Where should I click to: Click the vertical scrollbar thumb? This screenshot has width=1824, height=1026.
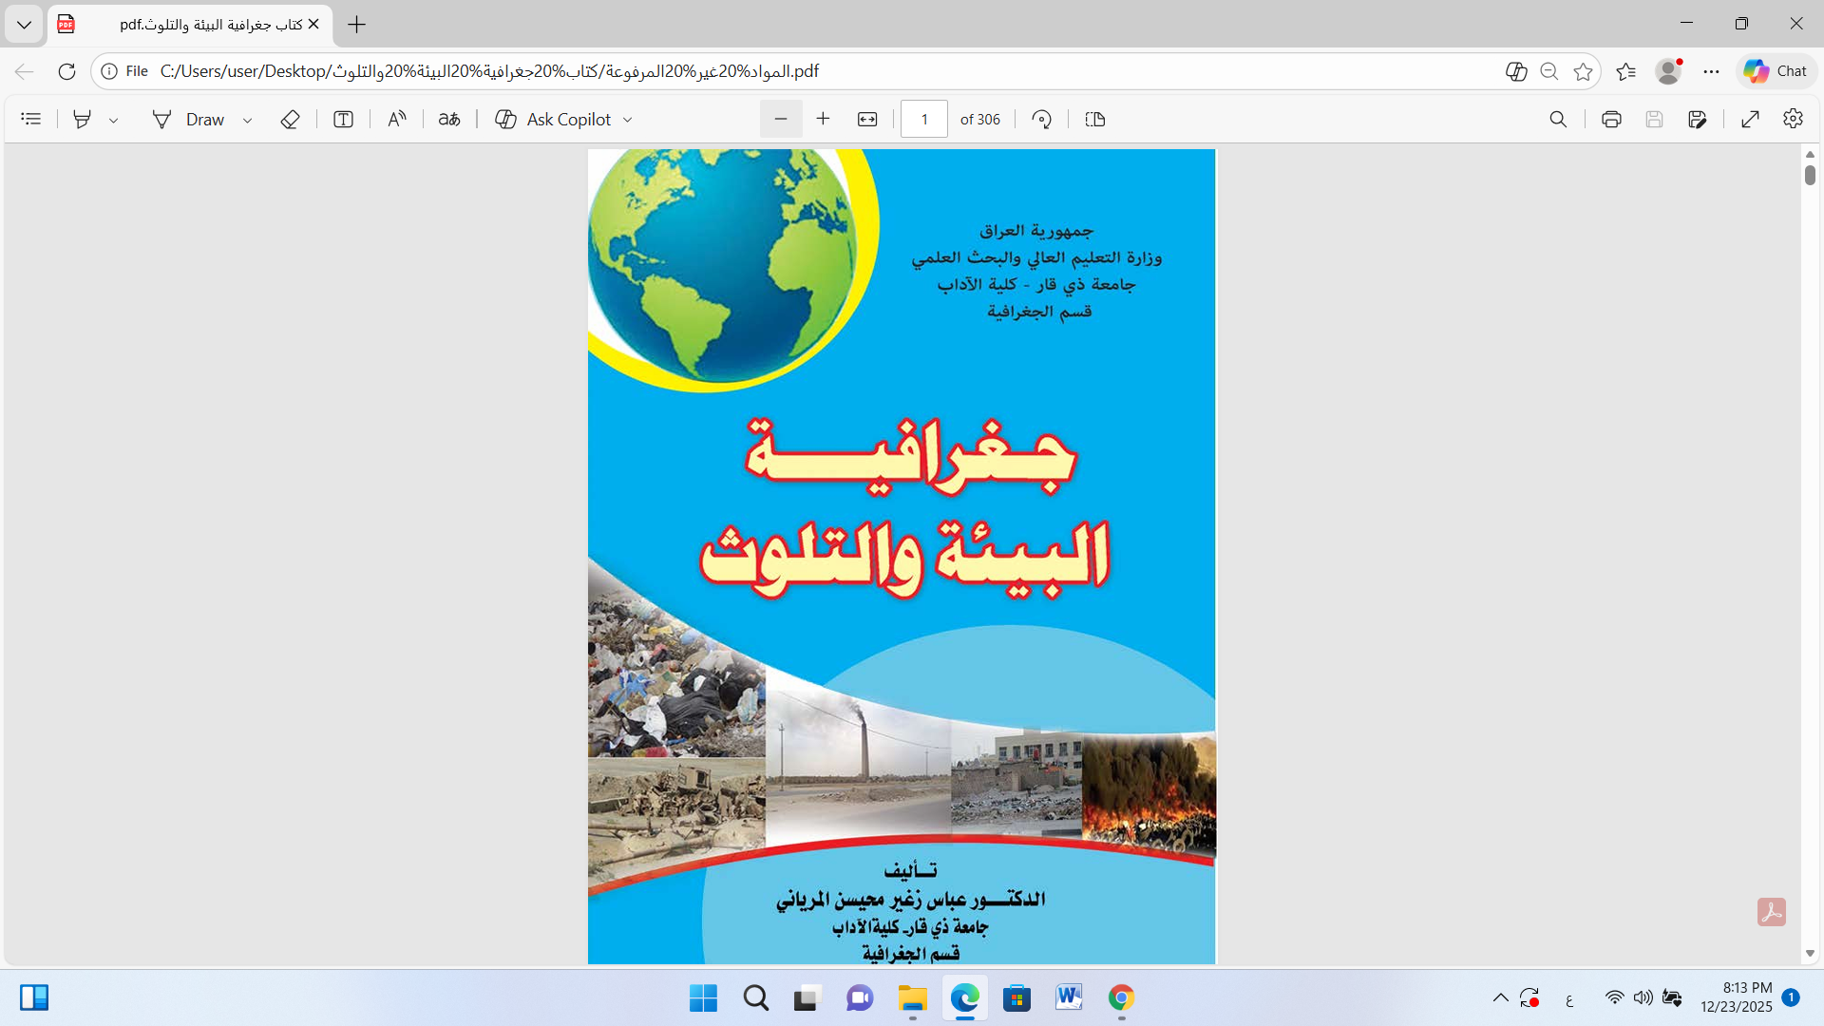(1810, 175)
